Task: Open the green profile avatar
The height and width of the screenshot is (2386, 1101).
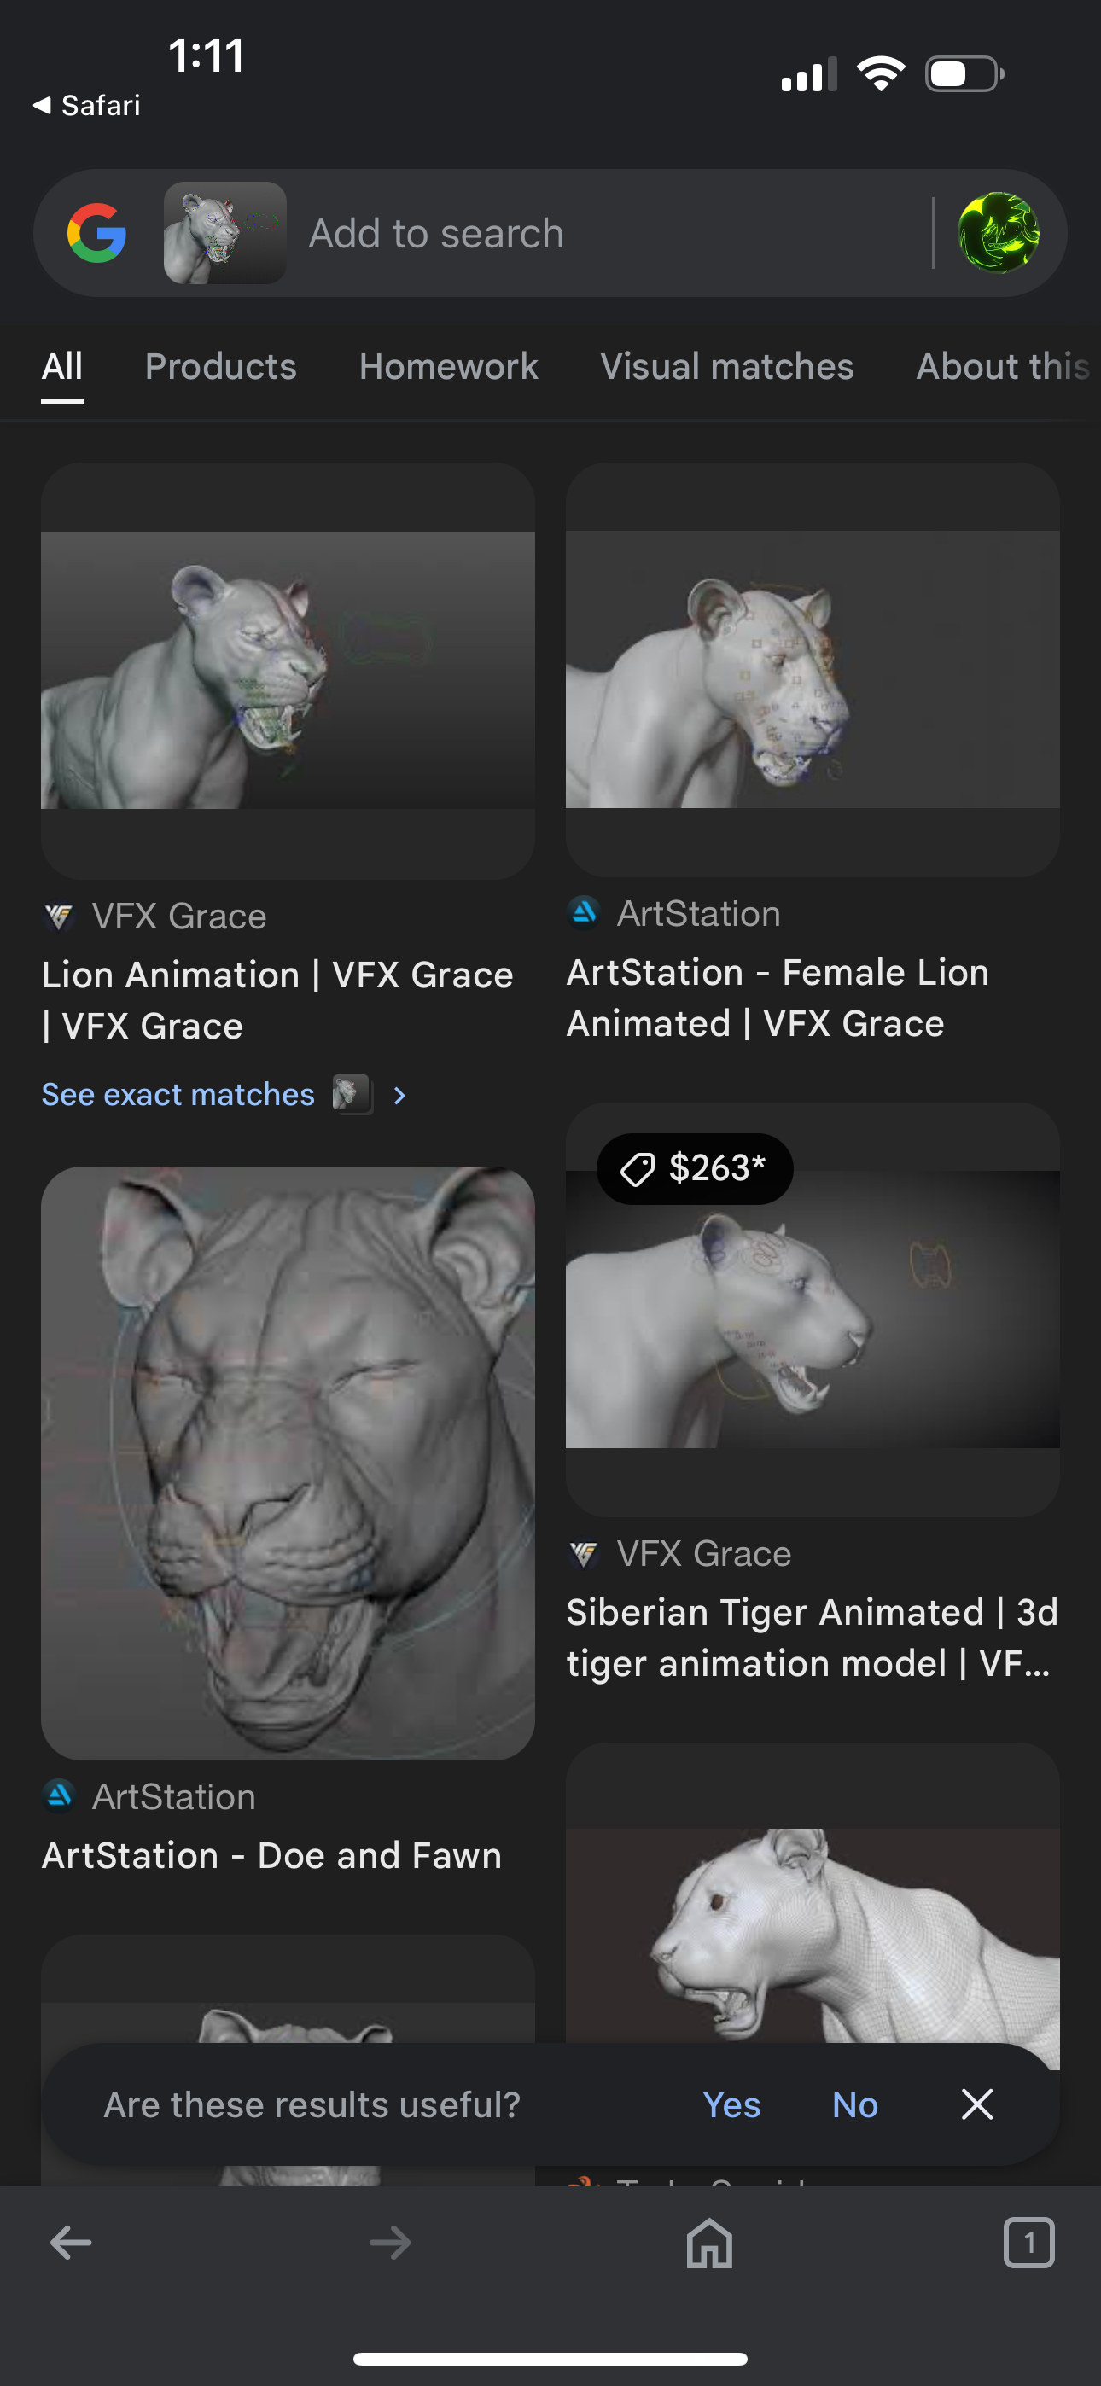Action: (x=998, y=232)
